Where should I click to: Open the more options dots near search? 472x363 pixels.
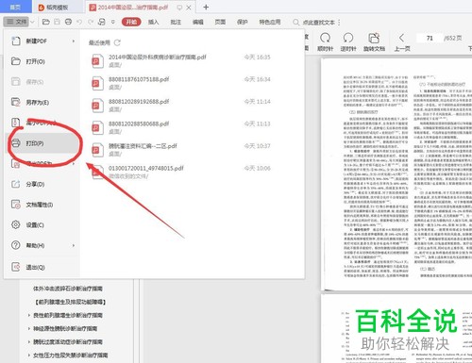[339, 23]
